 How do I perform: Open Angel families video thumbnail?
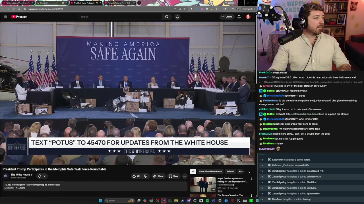(203, 184)
